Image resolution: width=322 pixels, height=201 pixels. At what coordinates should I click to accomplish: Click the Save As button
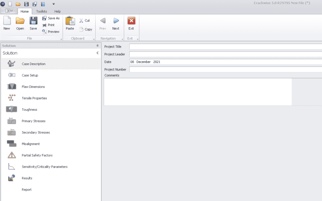pos(51,18)
